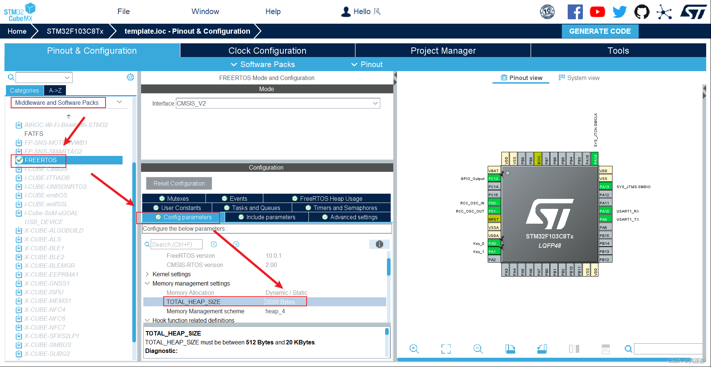Click the 10-year anniversary badge icon
The width and height of the screenshot is (711, 367).
(x=547, y=12)
